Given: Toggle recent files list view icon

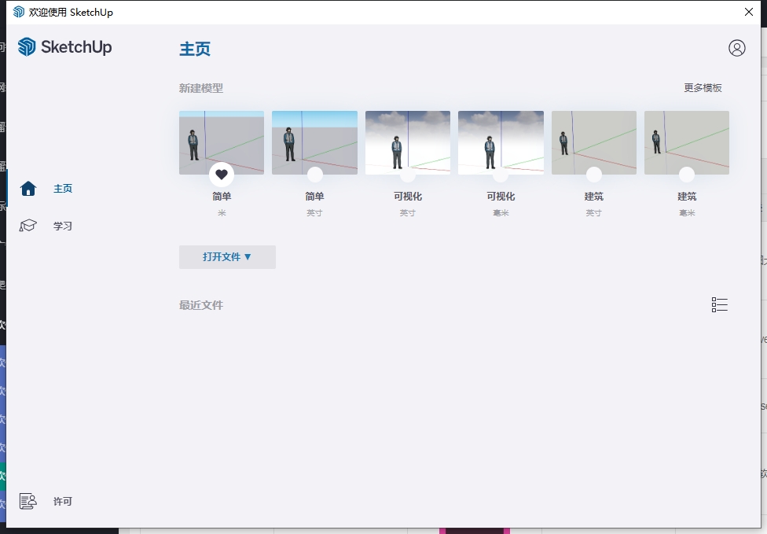Looking at the screenshot, I should [x=719, y=305].
